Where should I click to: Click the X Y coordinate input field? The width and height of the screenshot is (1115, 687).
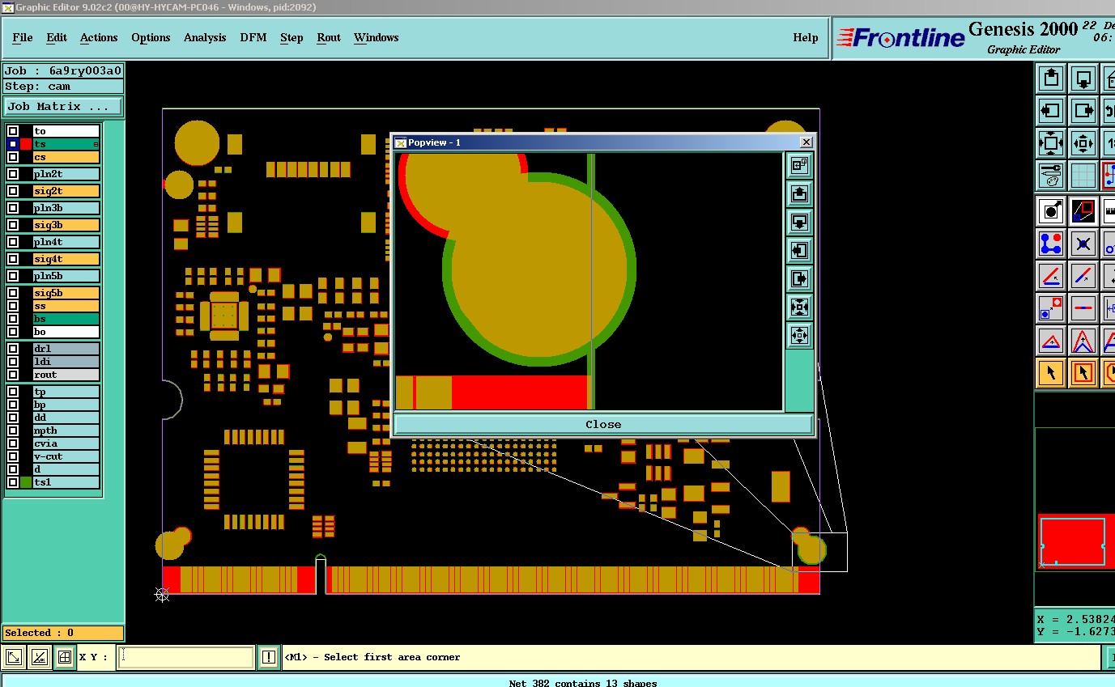click(186, 657)
